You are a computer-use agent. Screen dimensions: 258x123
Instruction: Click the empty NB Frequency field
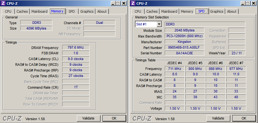(x=99, y=34)
